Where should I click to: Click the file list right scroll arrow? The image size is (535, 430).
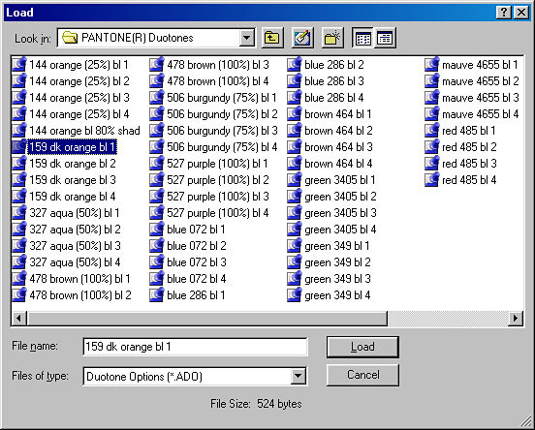[x=516, y=318]
